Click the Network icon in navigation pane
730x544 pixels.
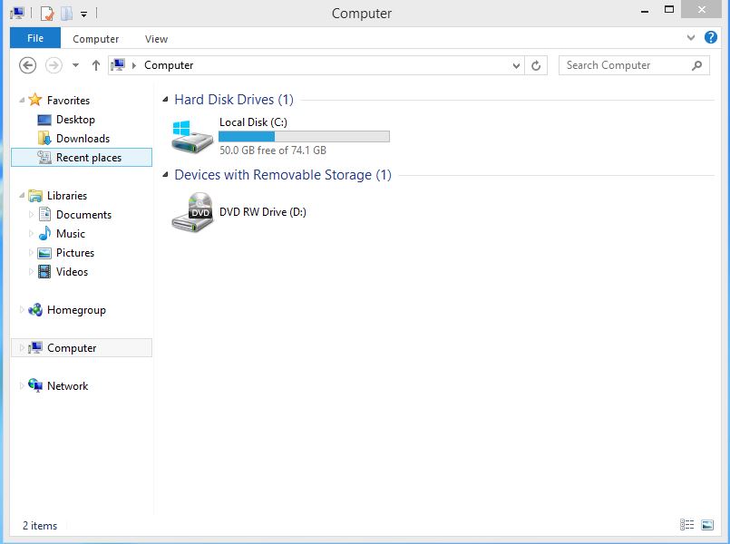click(x=35, y=385)
